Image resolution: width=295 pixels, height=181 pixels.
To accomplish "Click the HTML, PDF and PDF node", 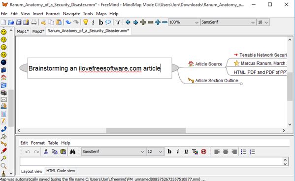I will [x=260, y=72].
